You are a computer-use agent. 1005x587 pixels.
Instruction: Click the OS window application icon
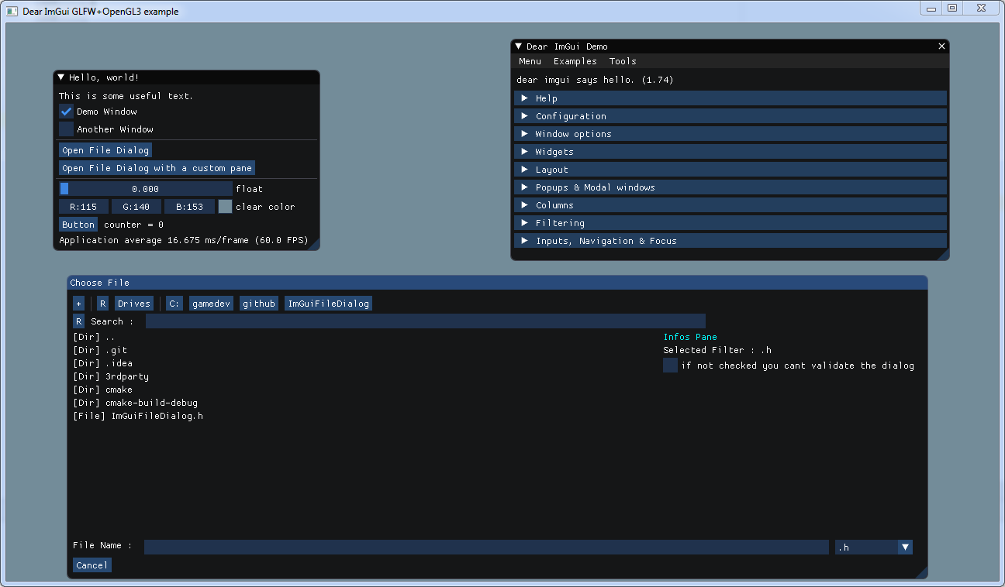pyautogui.click(x=12, y=11)
